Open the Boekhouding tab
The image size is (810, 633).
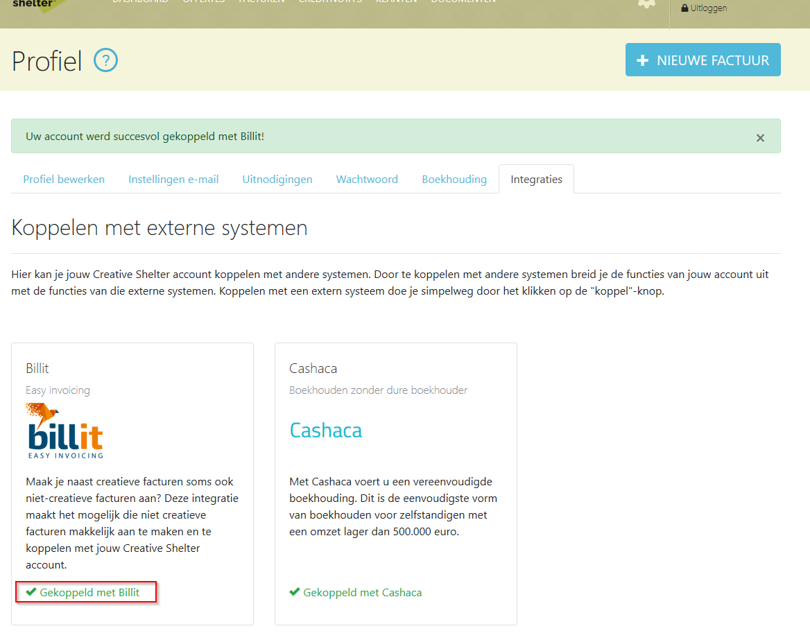(454, 179)
